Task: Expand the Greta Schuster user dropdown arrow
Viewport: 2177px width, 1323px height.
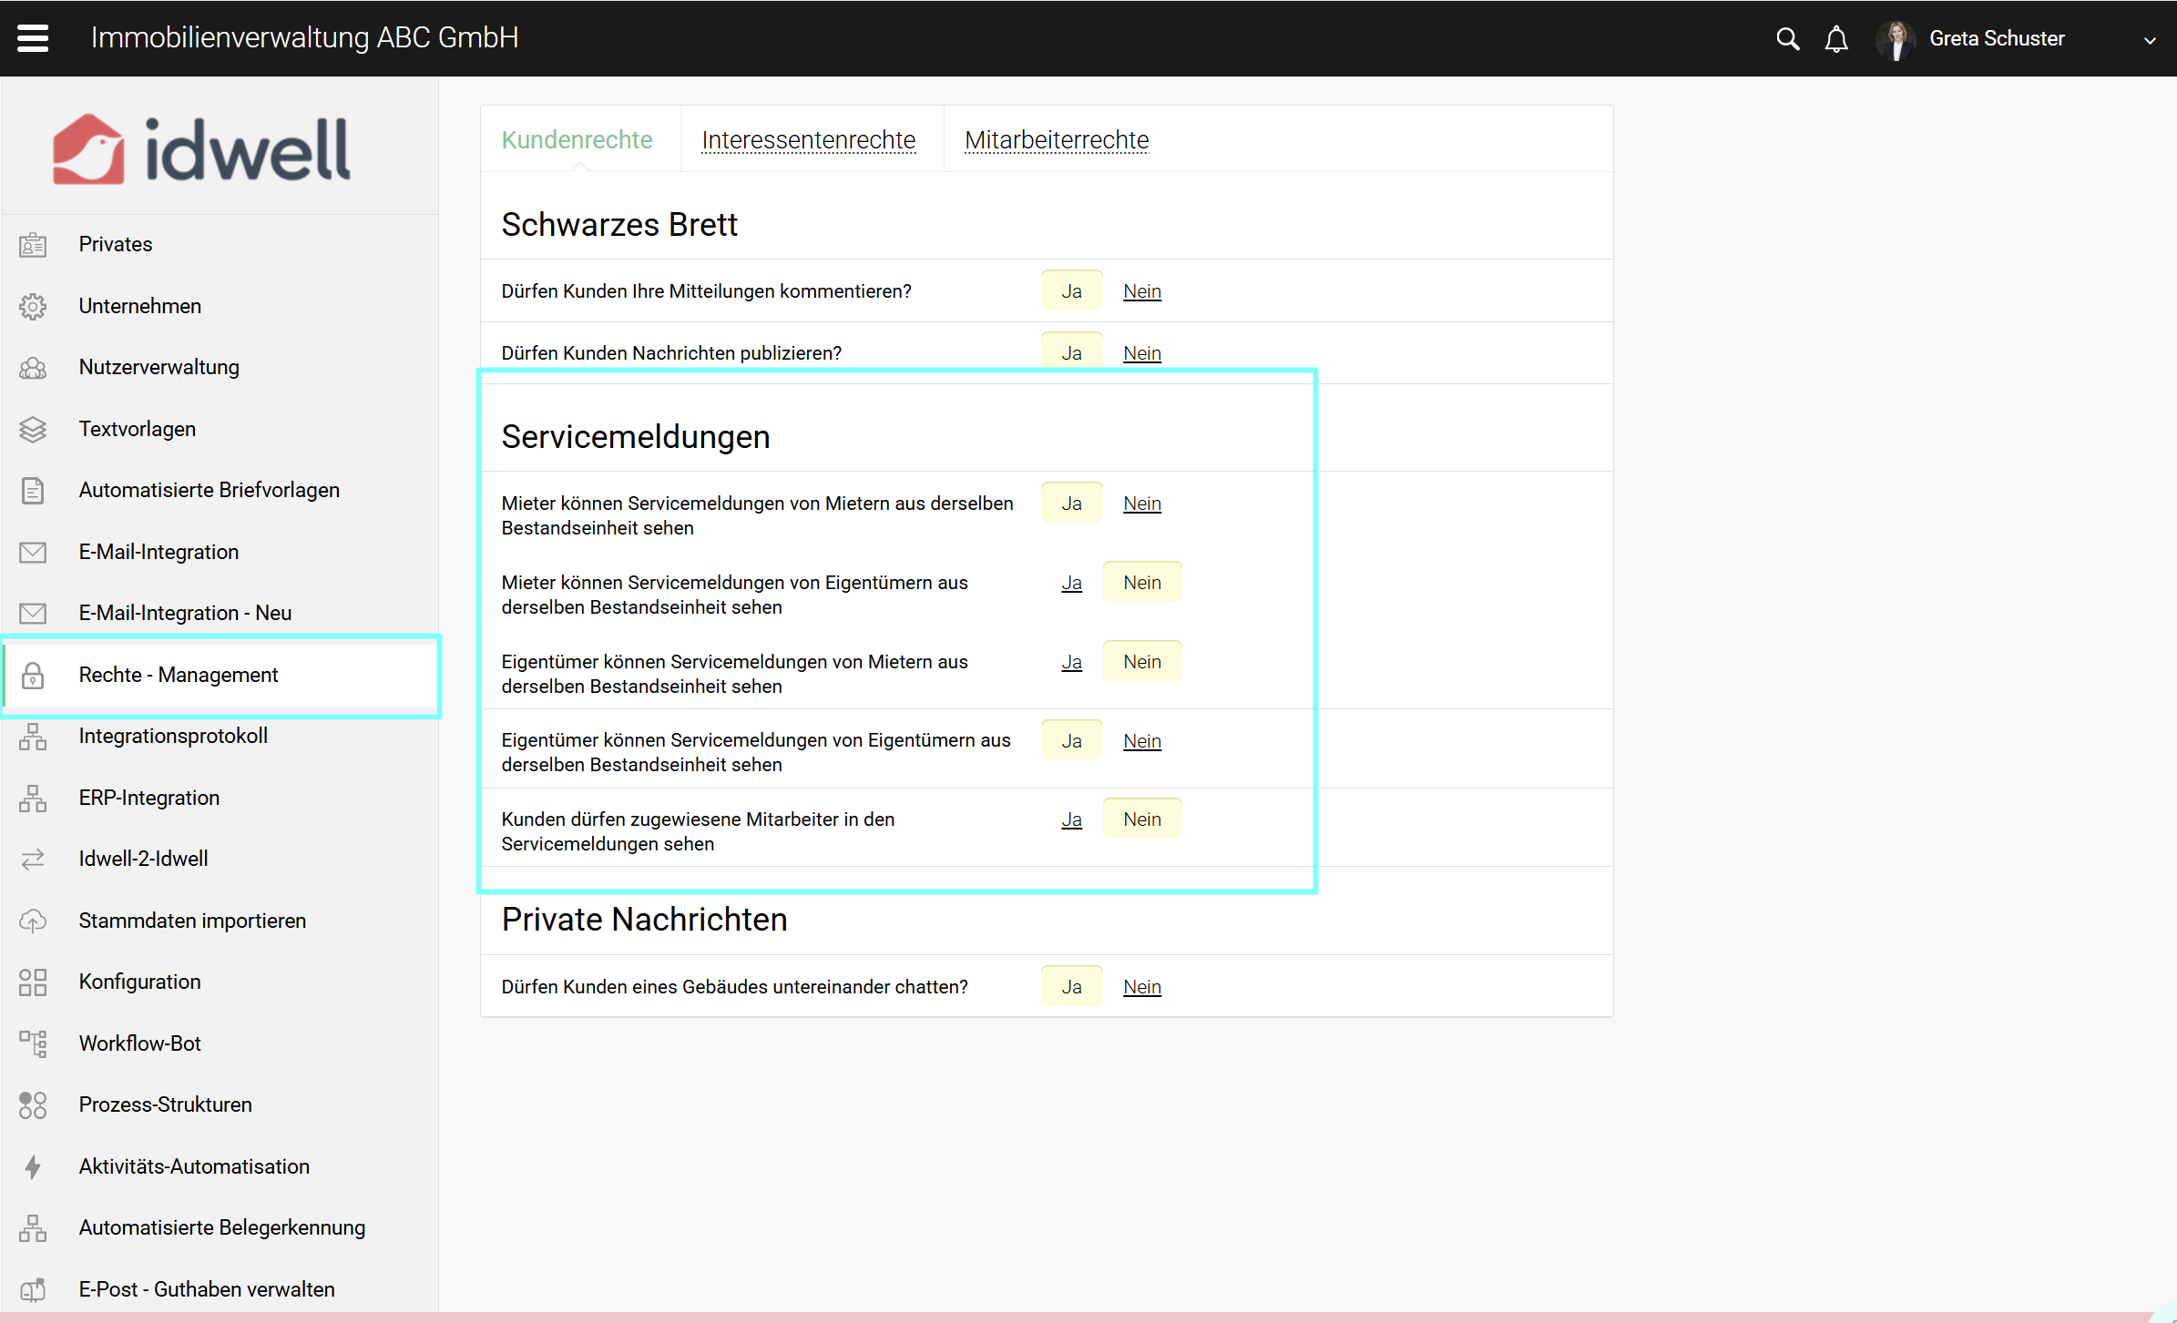Action: 2150,40
